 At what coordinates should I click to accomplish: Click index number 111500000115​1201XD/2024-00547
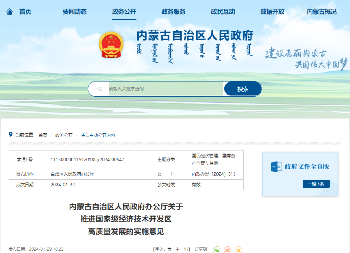pyautogui.click(x=87, y=160)
